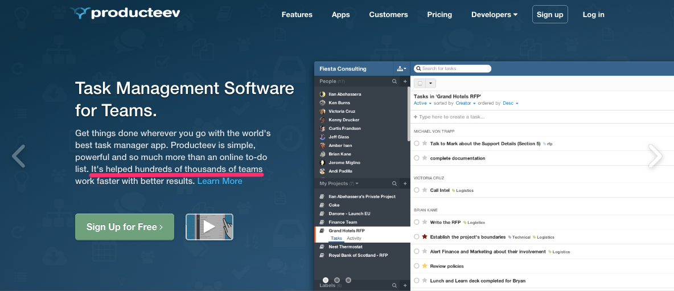Open Royal Bank of Scotland - RFP project

pyautogui.click(x=359, y=255)
